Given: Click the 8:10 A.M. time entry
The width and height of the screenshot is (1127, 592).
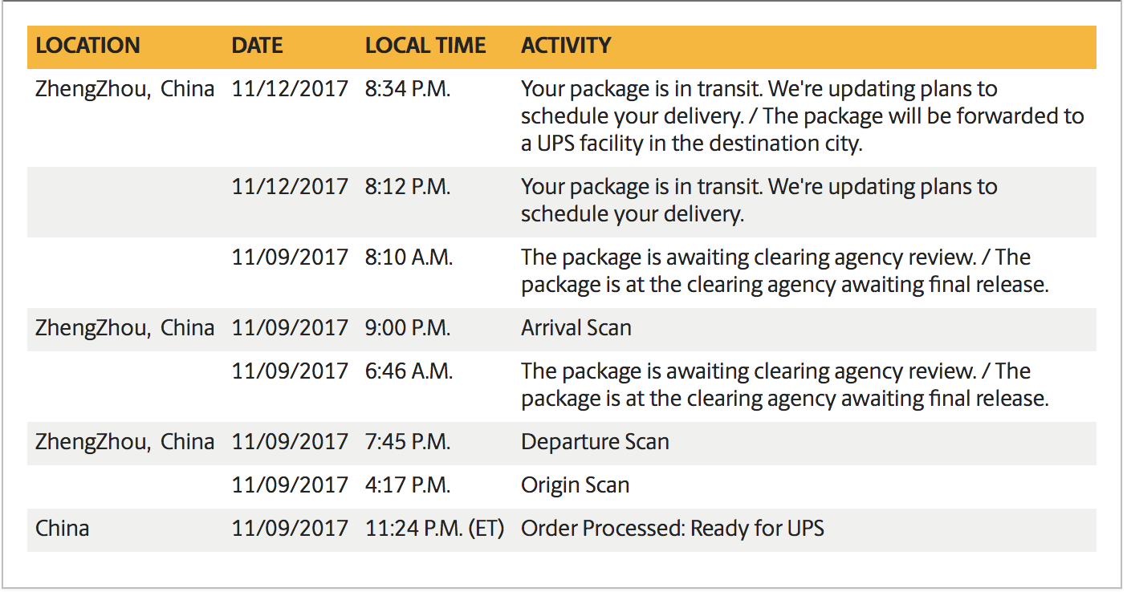Looking at the screenshot, I should pos(409,257).
